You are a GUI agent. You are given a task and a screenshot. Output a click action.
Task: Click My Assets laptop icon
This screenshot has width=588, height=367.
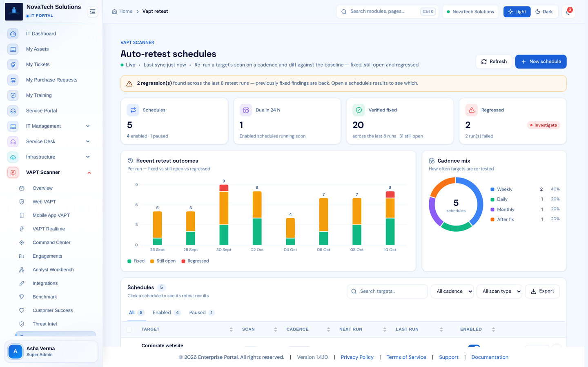coord(13,49)
